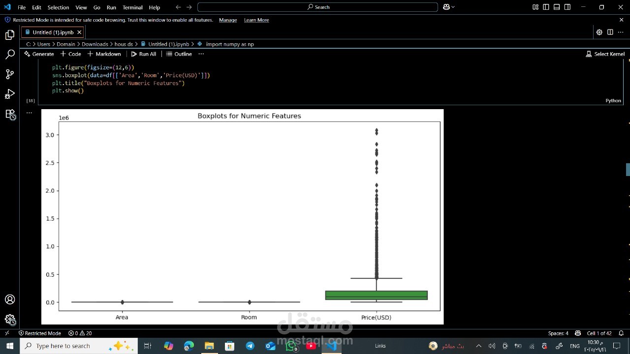Open the Edit menu
This screenshot has height=354, width=630.
[36, 7]
